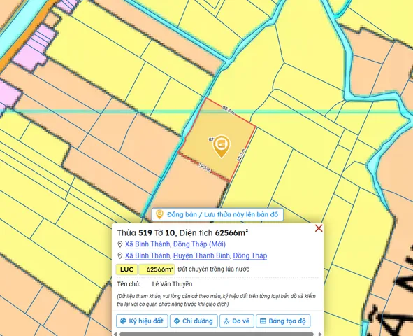The width and height of the screenshot is (413, 336).
Task: Click the owner name Lê Văn Thuyền
Action: (173, 284)
